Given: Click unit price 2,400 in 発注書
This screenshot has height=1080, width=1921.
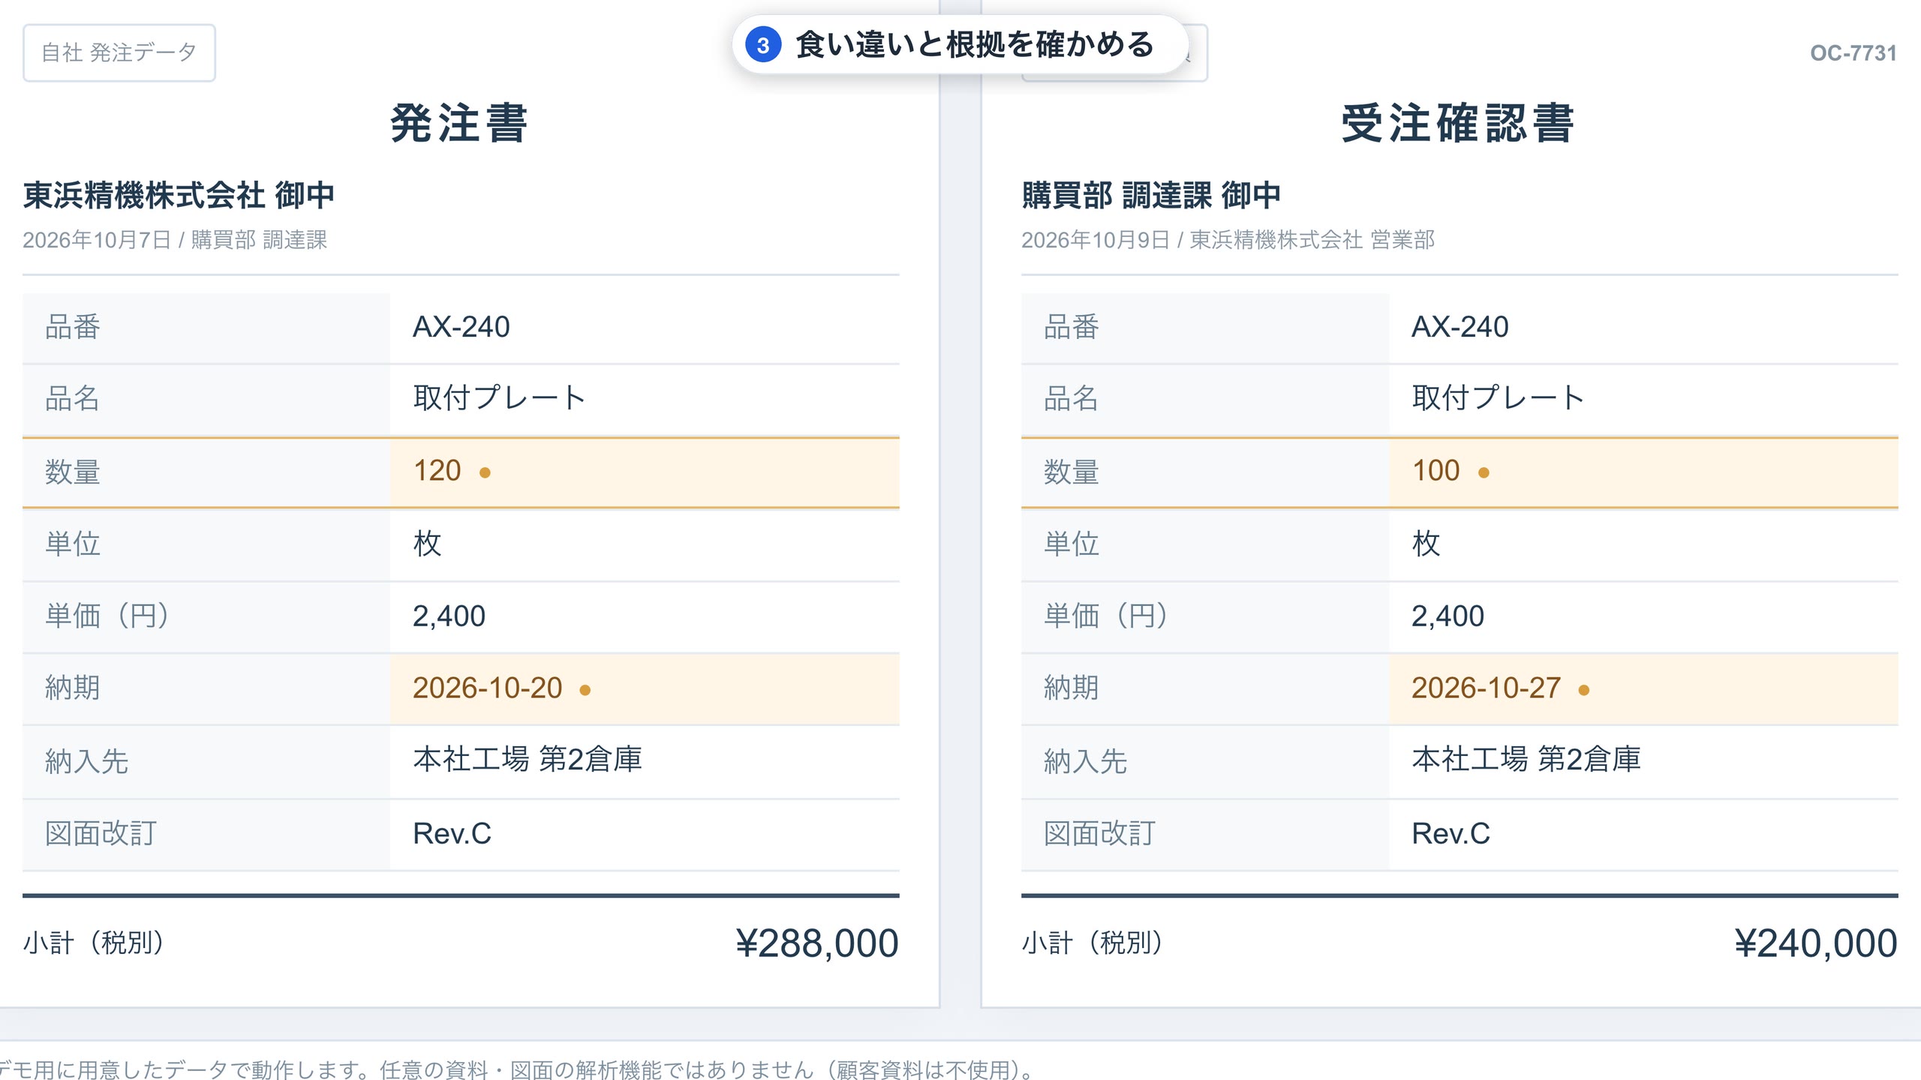Looking at the screenshot, I should tap(449, 616).
